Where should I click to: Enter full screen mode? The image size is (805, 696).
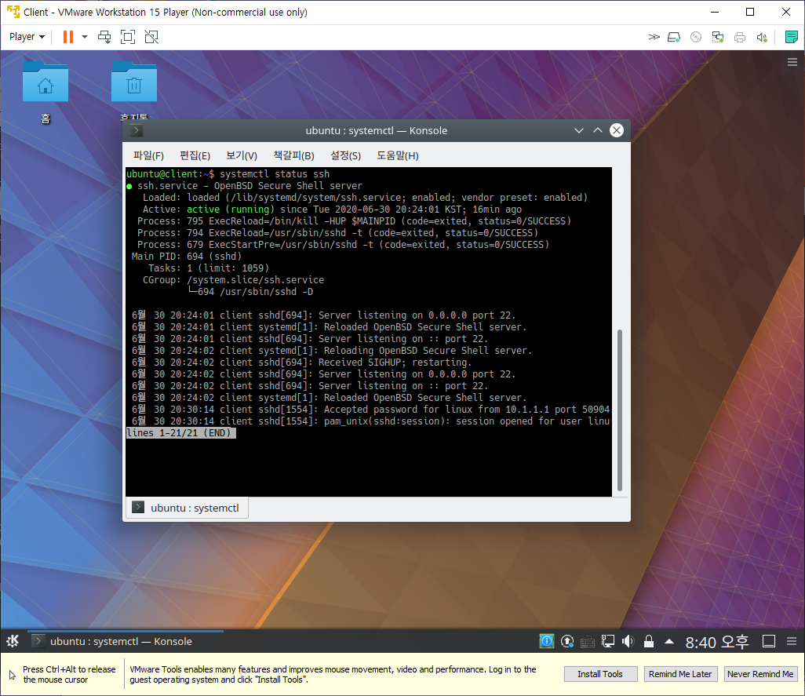128,37
